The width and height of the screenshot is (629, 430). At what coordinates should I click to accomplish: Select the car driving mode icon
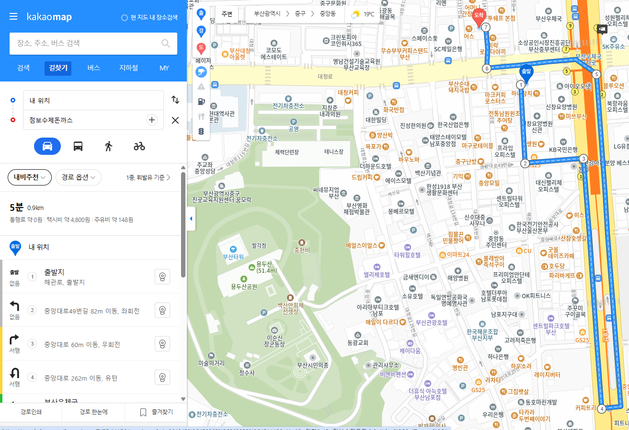click(47, 146)
